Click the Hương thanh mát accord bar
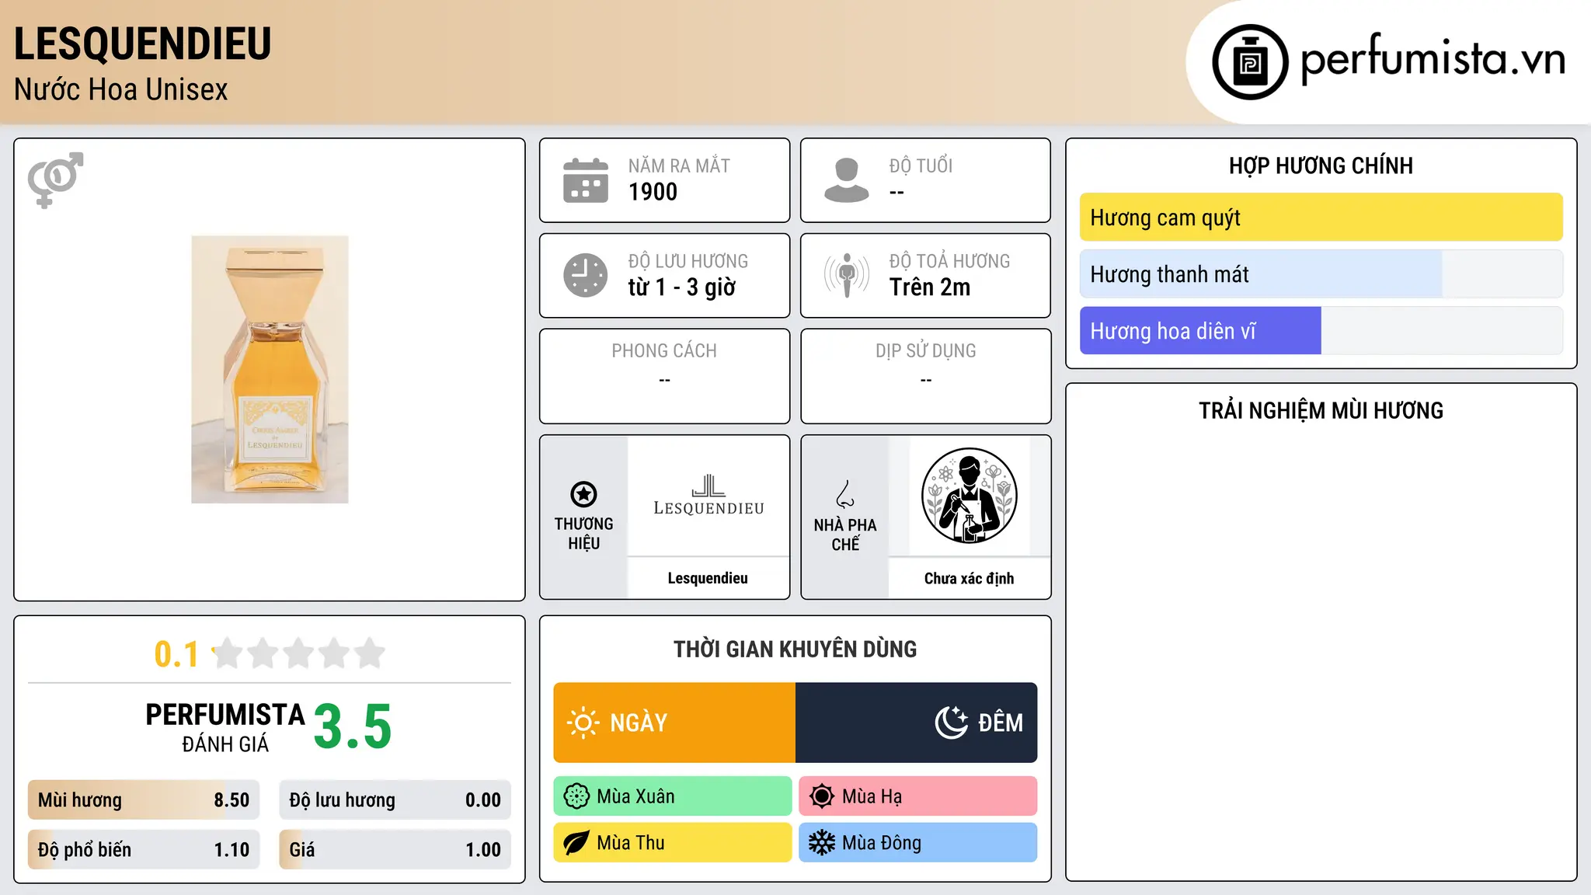The width and height of the screenshot is (1591, 895). (x=1321, y=274)
